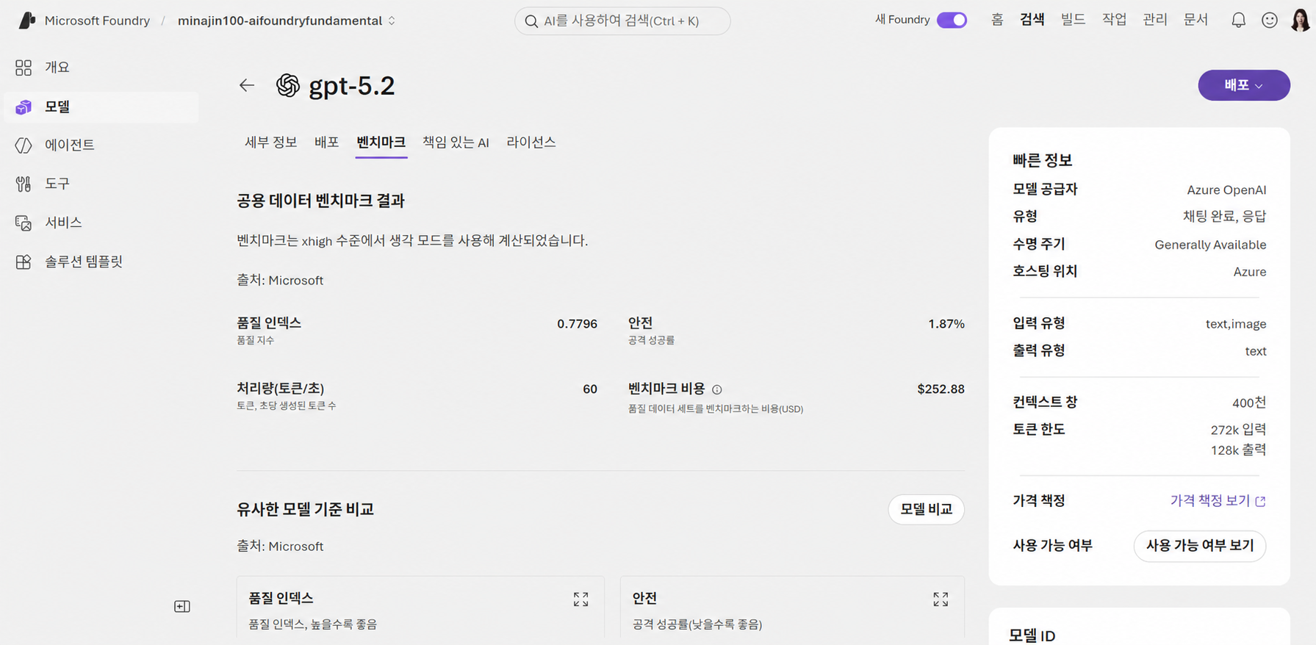This screenshot has height=645, width=1316.
Task: Click the 128k 출력 token limit
Action: (x=1238, y=450)
